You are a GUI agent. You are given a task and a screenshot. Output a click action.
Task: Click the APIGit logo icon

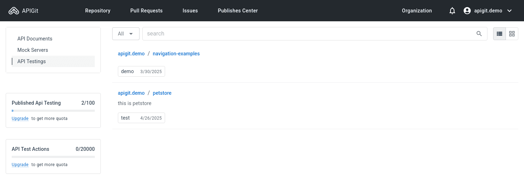click(x=14, y=11)
